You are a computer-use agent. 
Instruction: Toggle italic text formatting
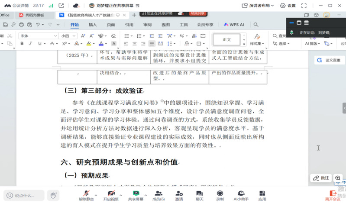click(30, 44)
